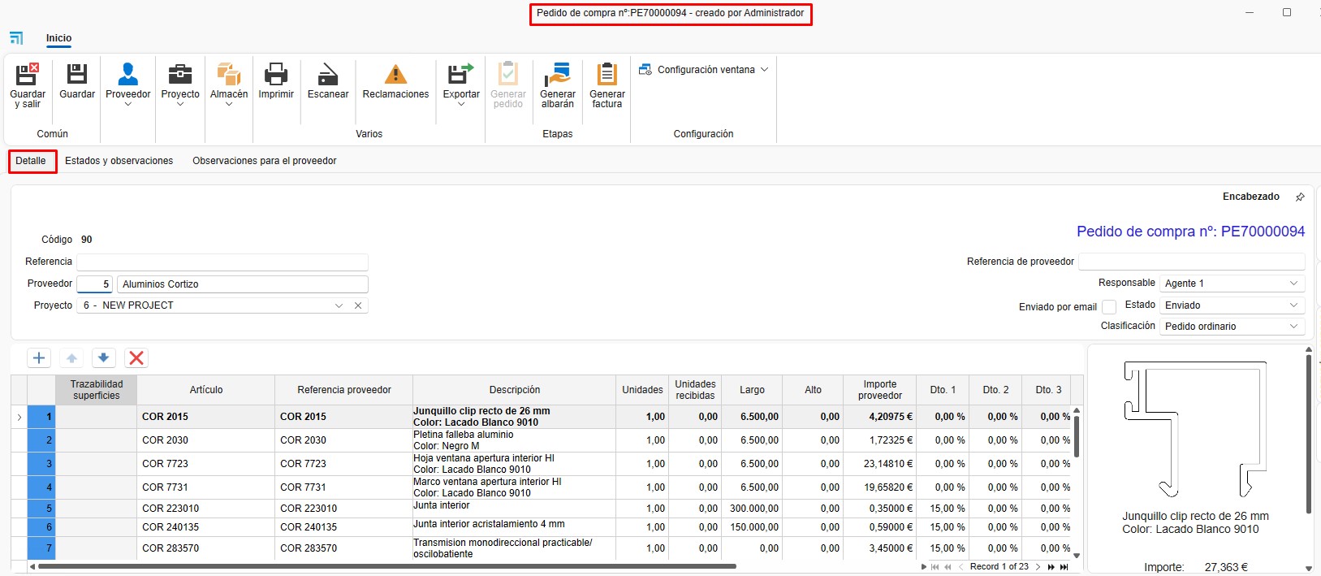Open Observaciones para el proveedor tab

(265, 161)
